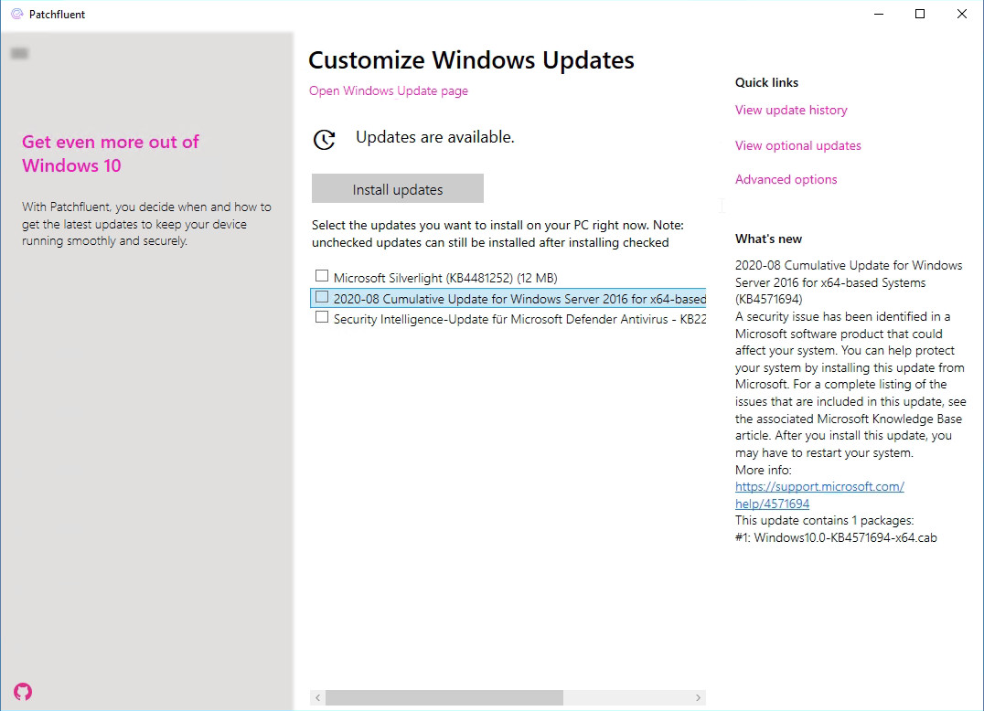Maximize the Patchfluent window

click(x=920, y=14)
